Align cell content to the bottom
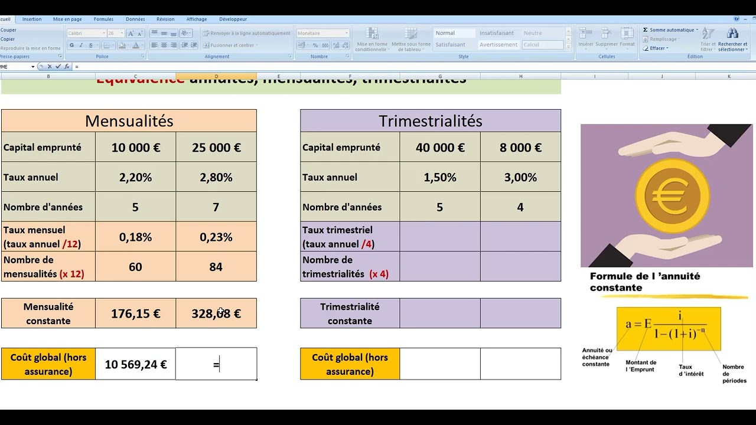 pos(174,33)
